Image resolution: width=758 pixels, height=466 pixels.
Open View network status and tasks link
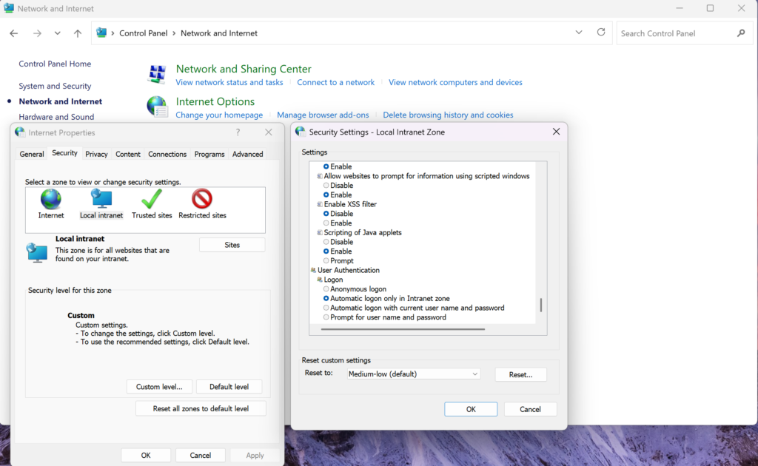(229, 82)
